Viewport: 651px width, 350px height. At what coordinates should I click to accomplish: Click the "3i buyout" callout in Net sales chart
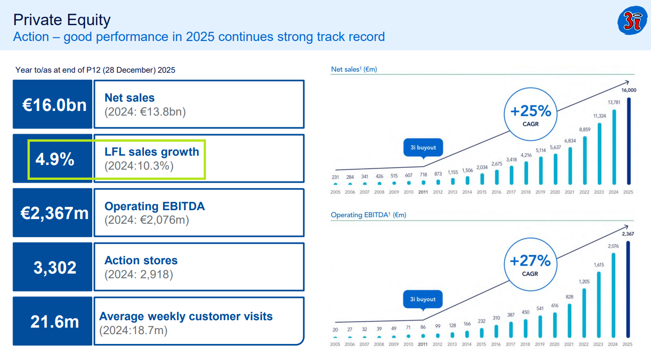423,147
